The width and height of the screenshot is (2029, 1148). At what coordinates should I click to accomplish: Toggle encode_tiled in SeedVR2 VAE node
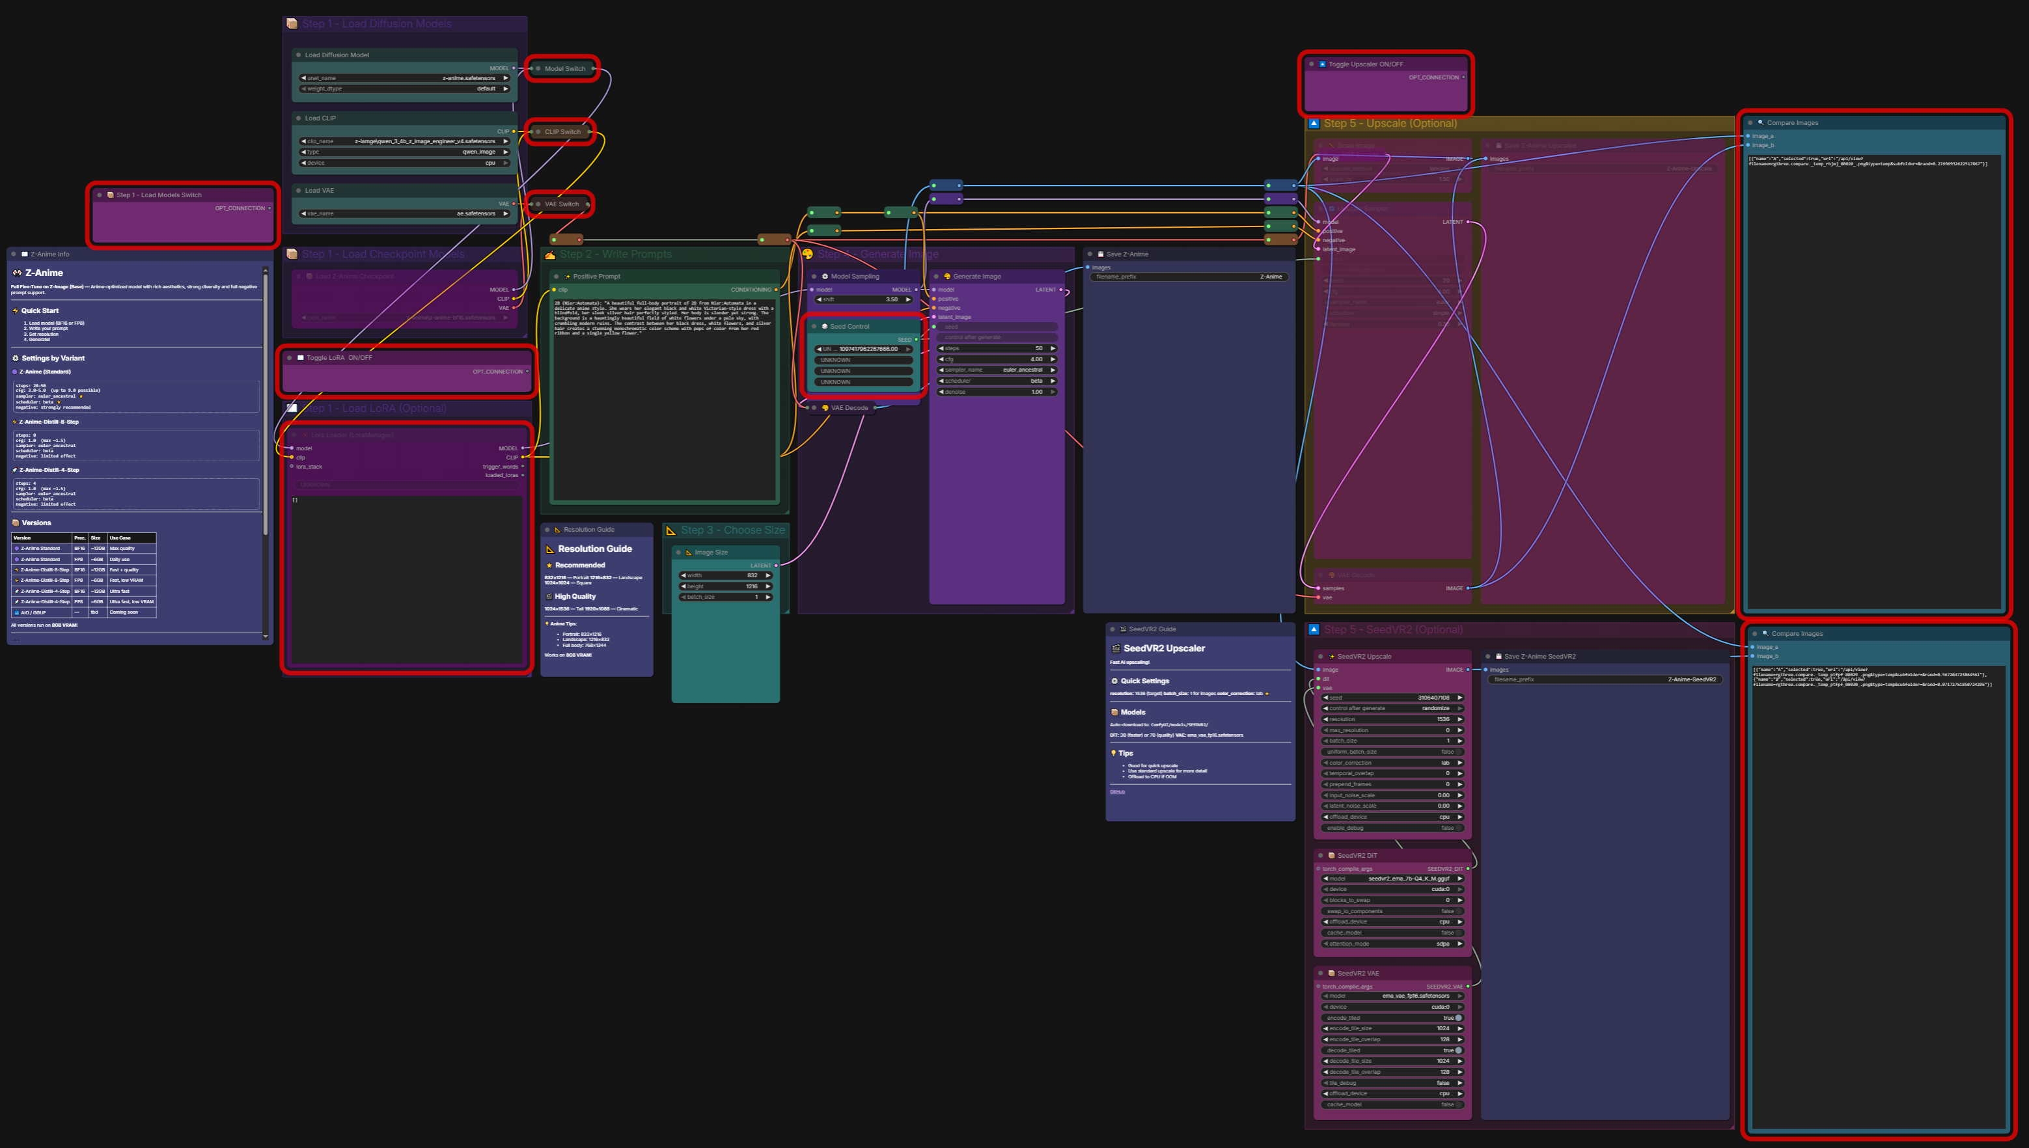click(x=1458, y=1018)
